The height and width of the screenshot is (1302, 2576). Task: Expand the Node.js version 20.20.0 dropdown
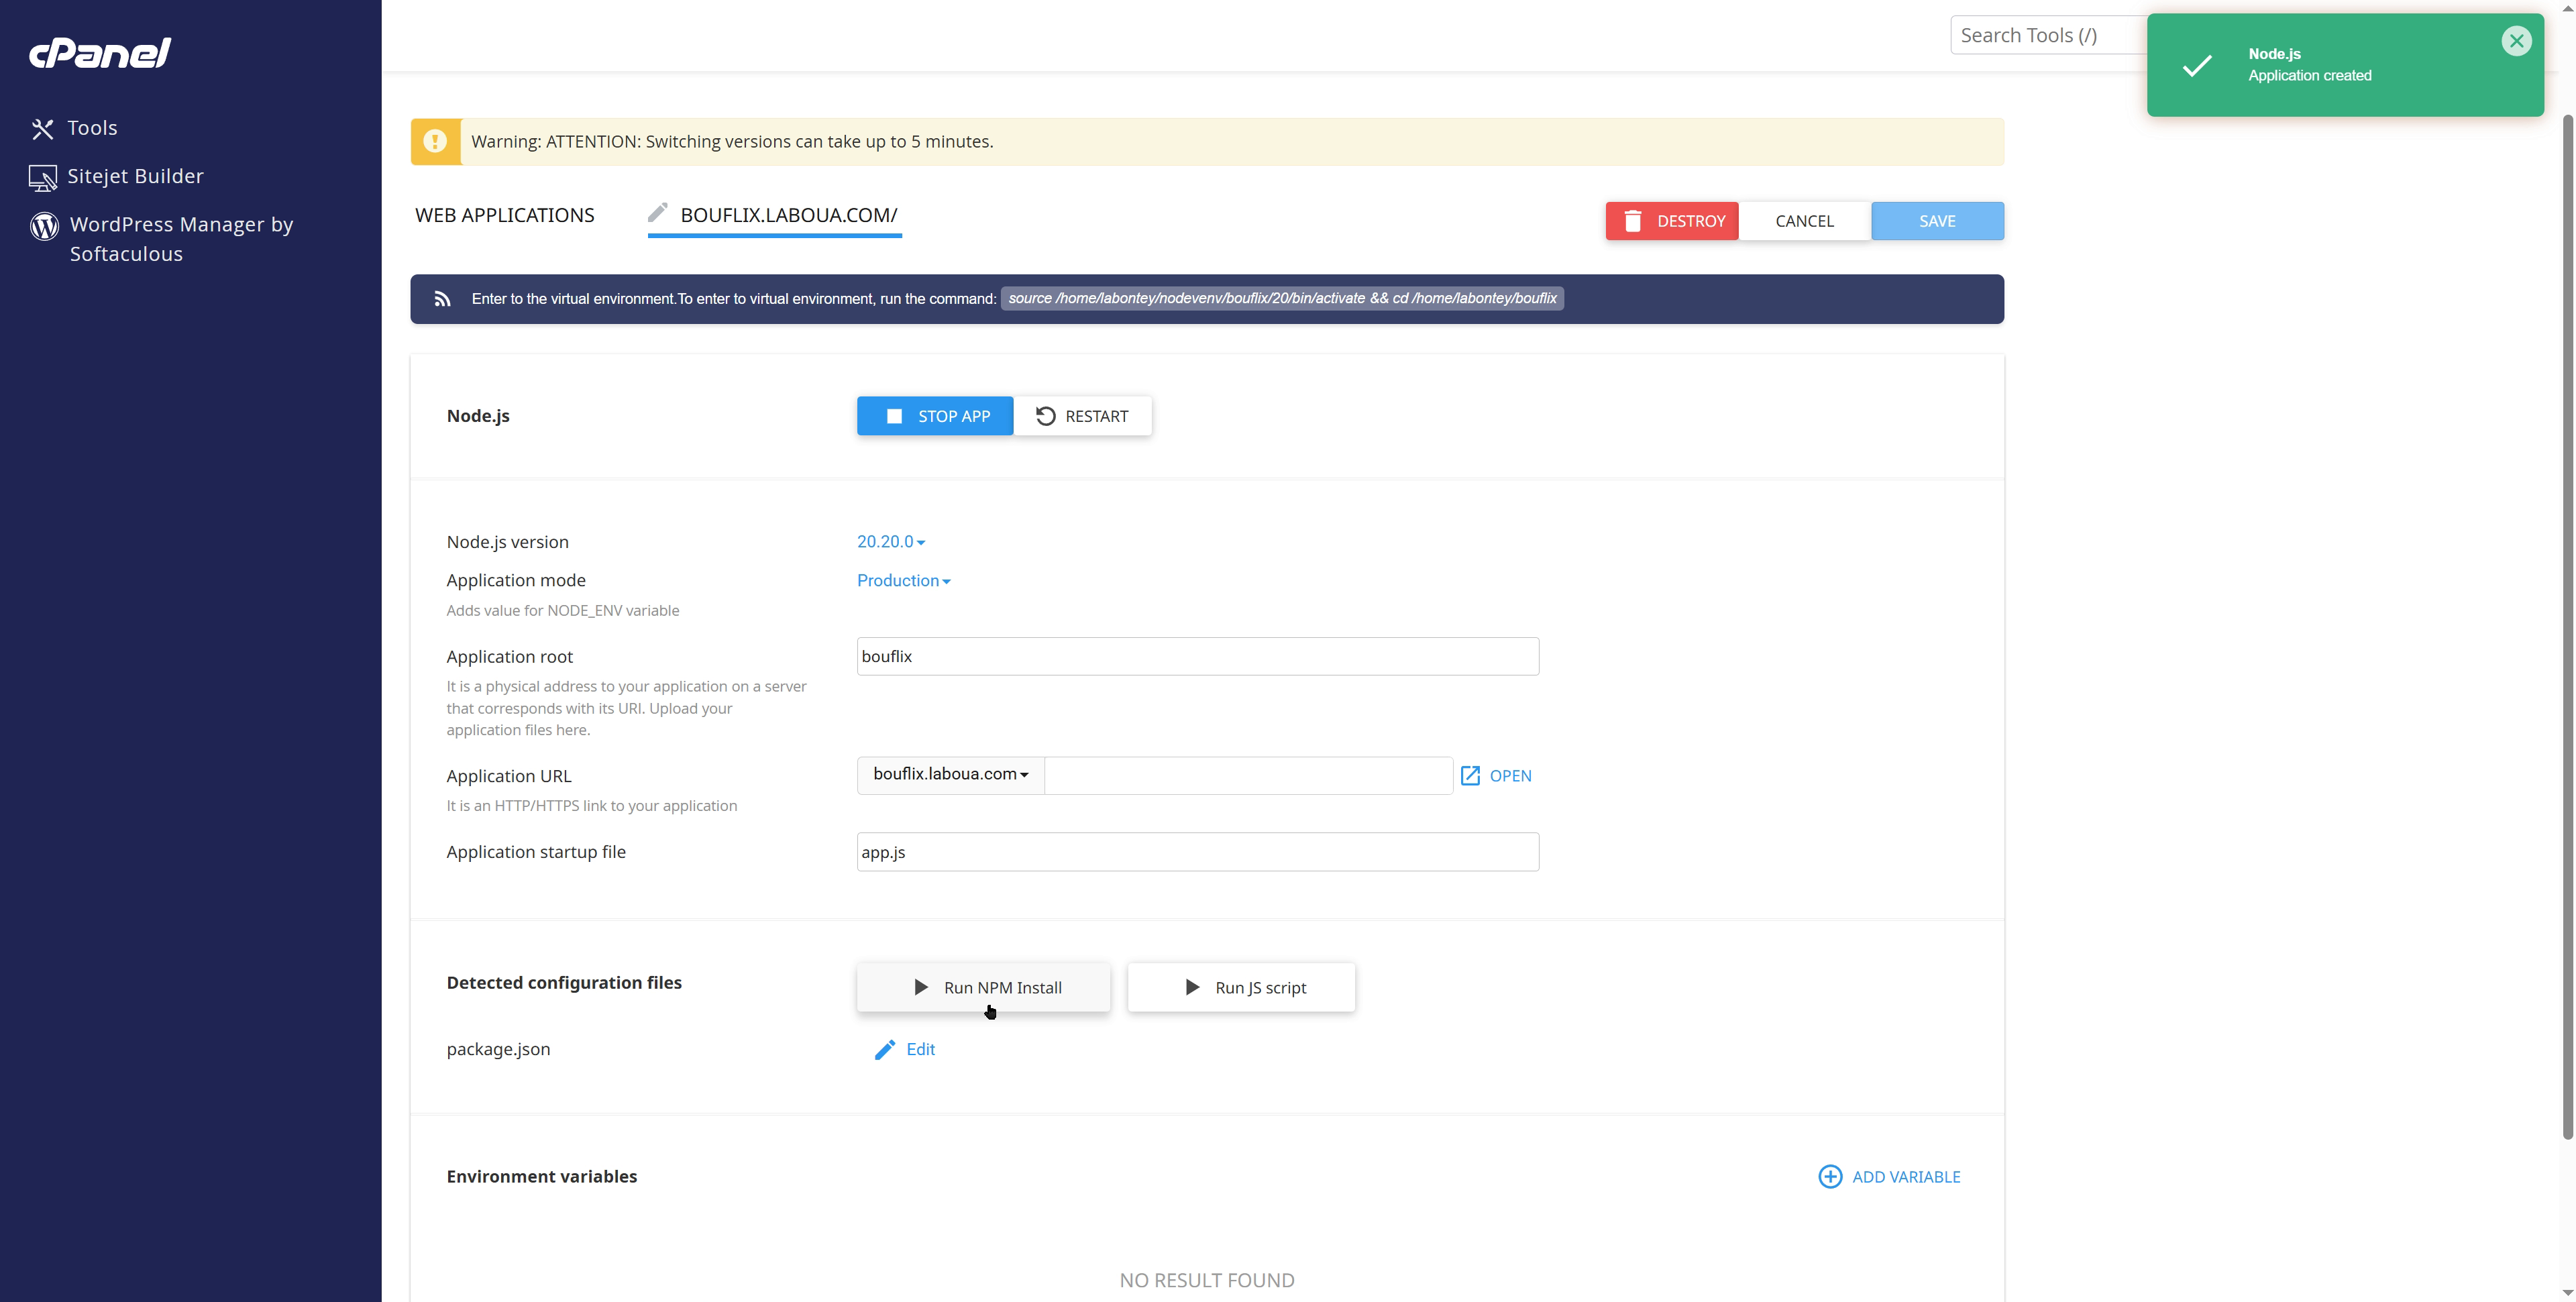tap(891, 542)
